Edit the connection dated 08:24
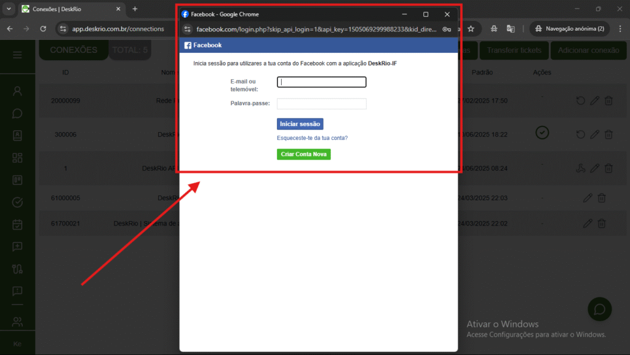 click(x=595, y=168)
